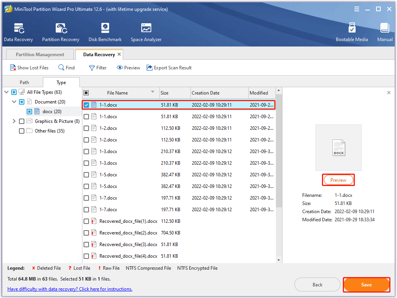
Task: Click the Graphics & Picture icon
Action: tap(30, 121)
